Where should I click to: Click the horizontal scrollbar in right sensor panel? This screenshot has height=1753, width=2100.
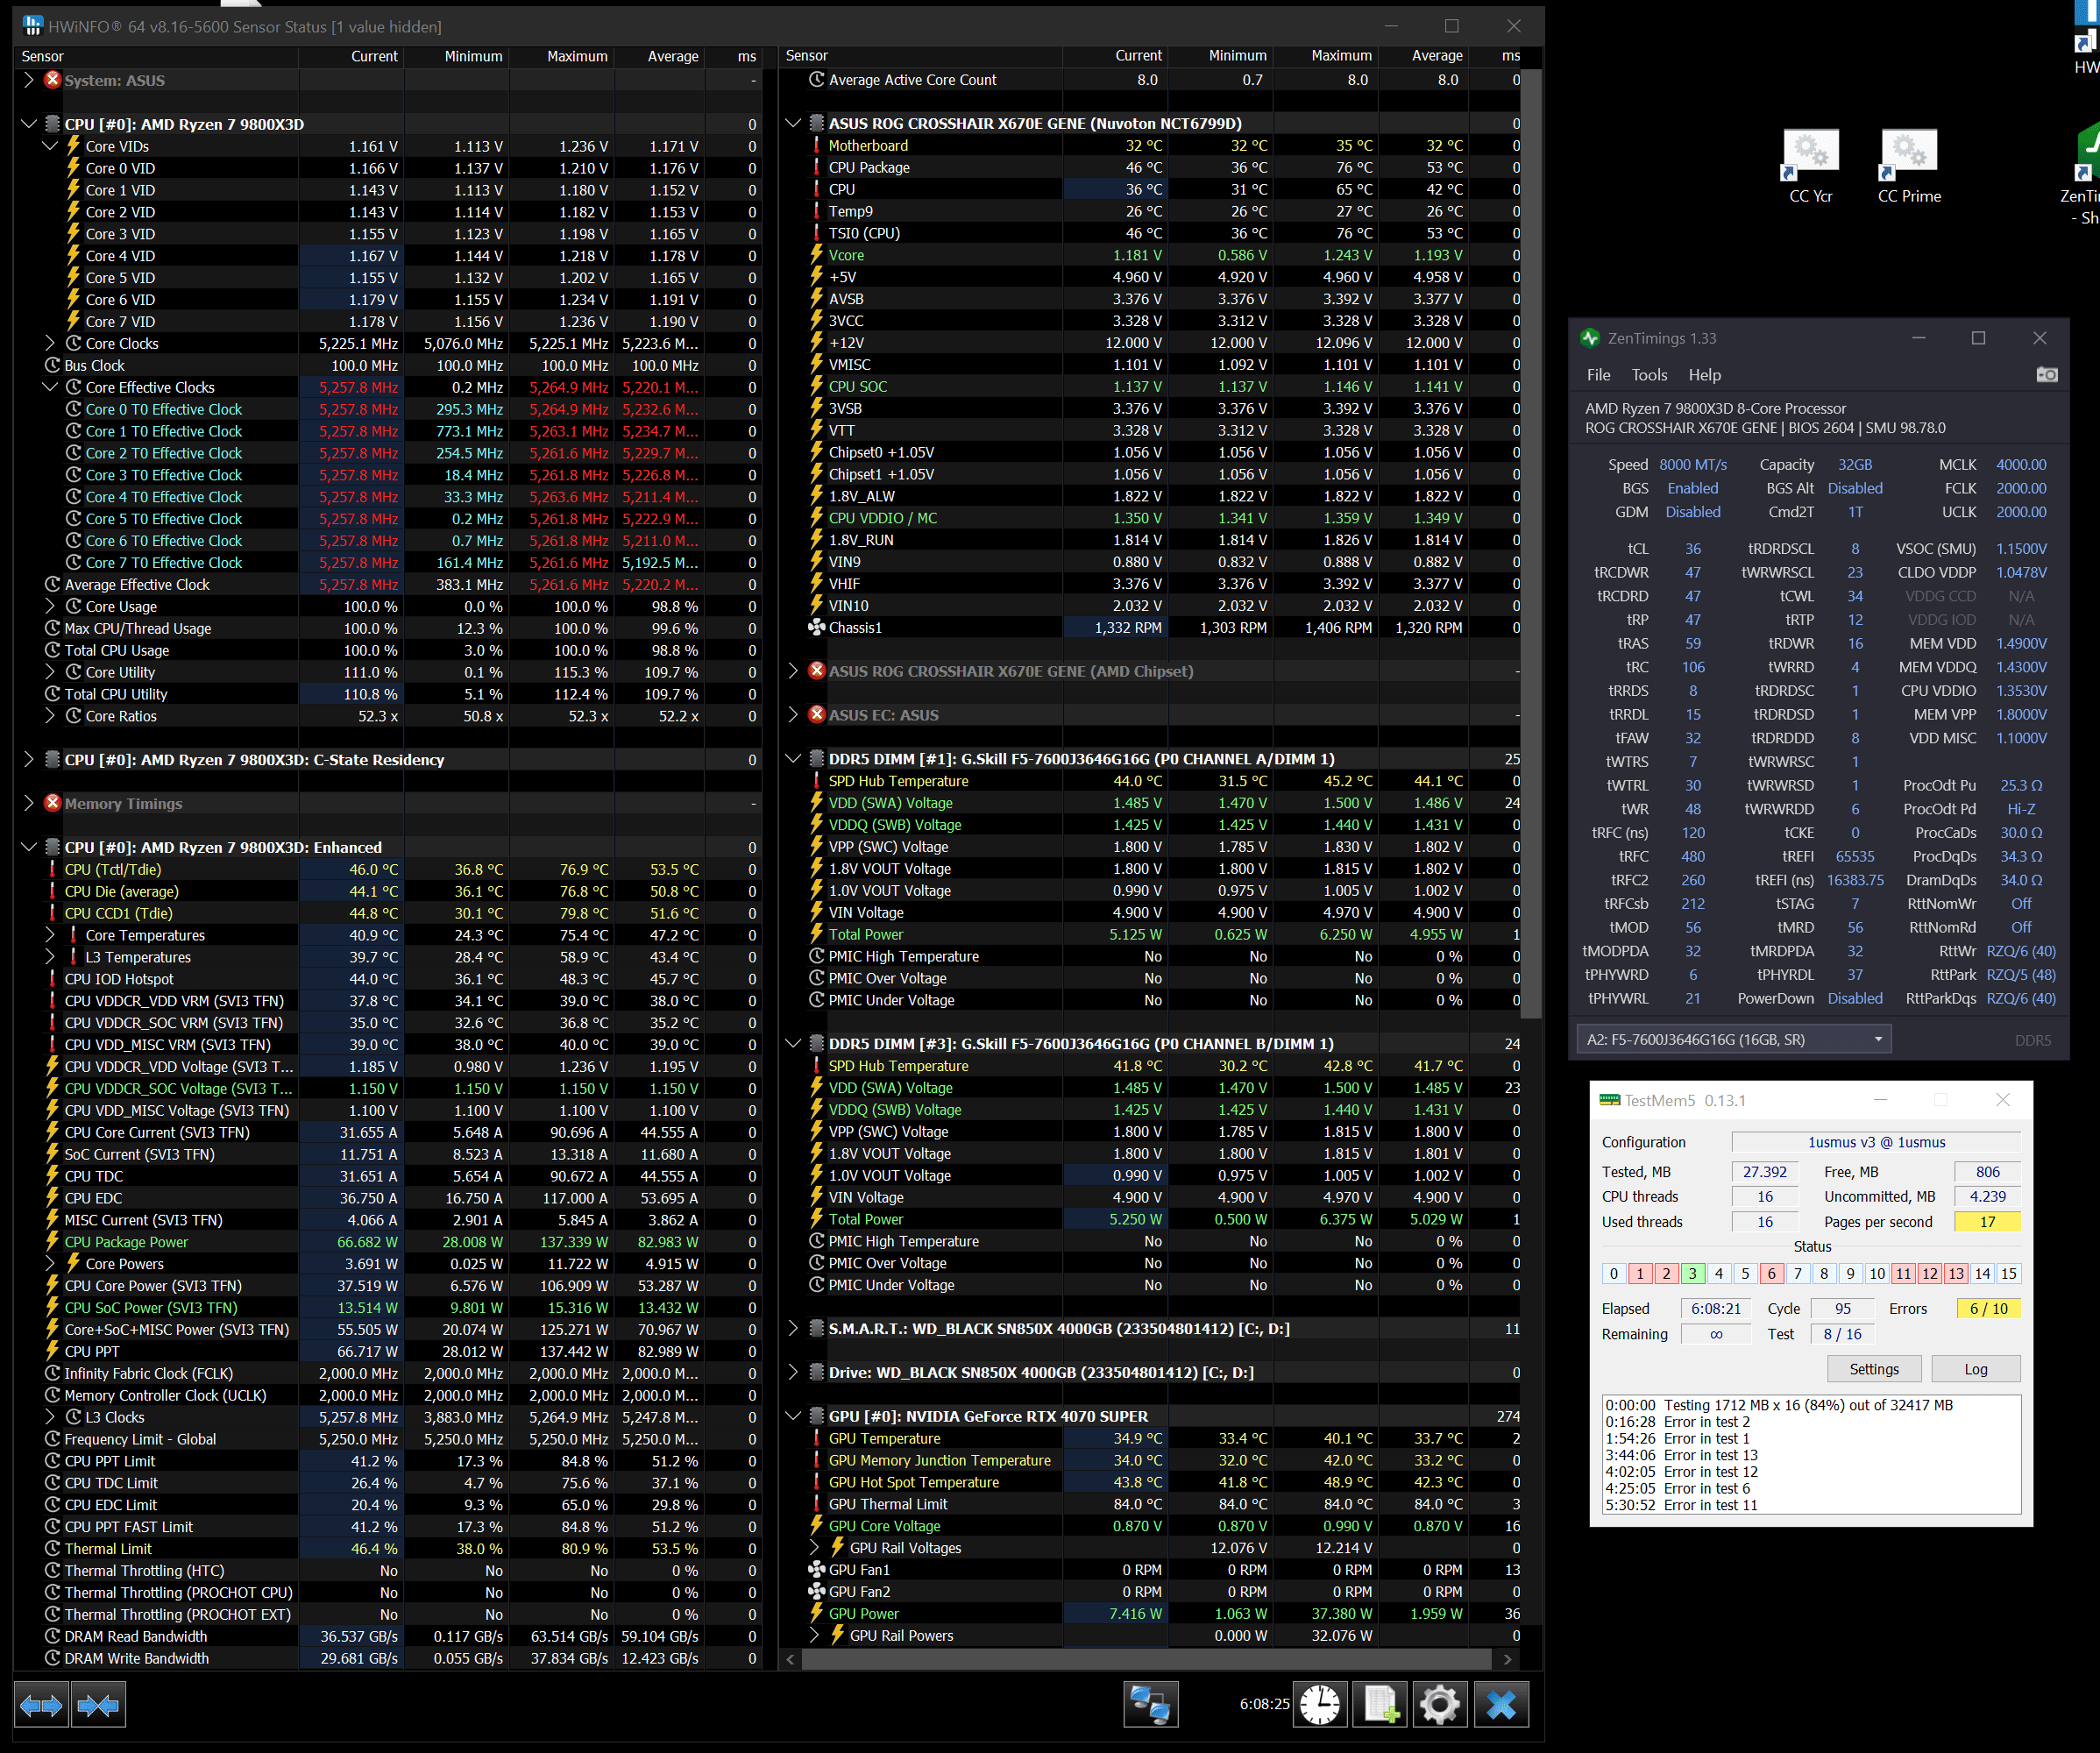tap(1147, 1659)
